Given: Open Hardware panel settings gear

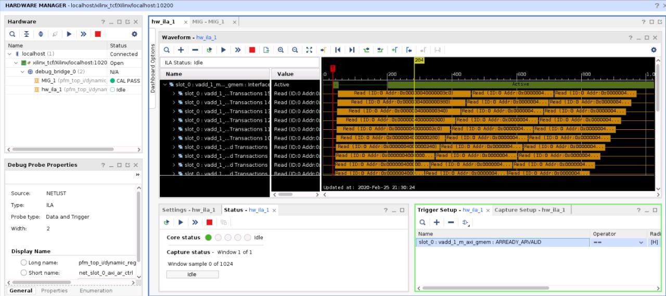Looking at the screenshot, I should click(x=134, y=34).
